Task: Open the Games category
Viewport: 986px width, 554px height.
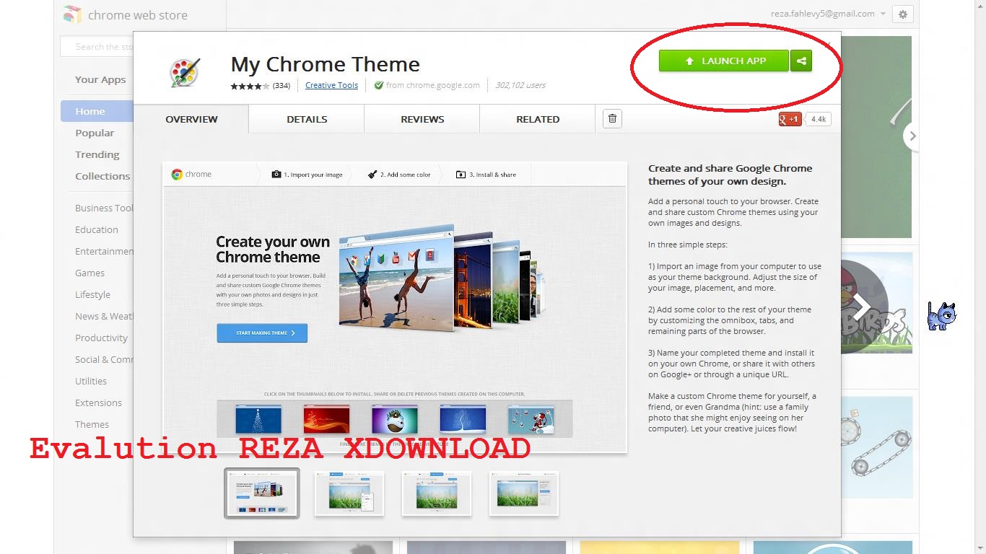Action: point(90,273)
